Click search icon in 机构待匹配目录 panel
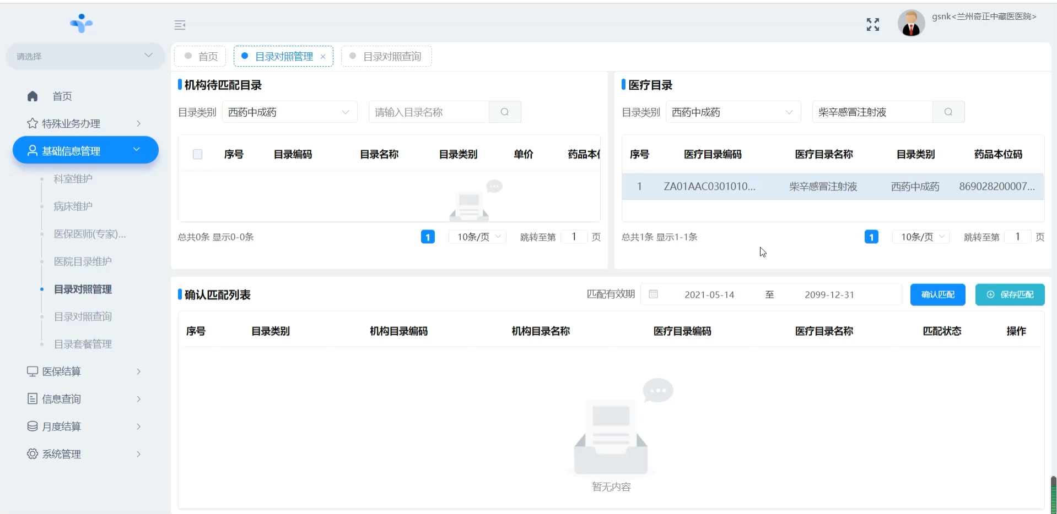Image resolution: width=1057 pixels, height=514 pixels. 504,112
